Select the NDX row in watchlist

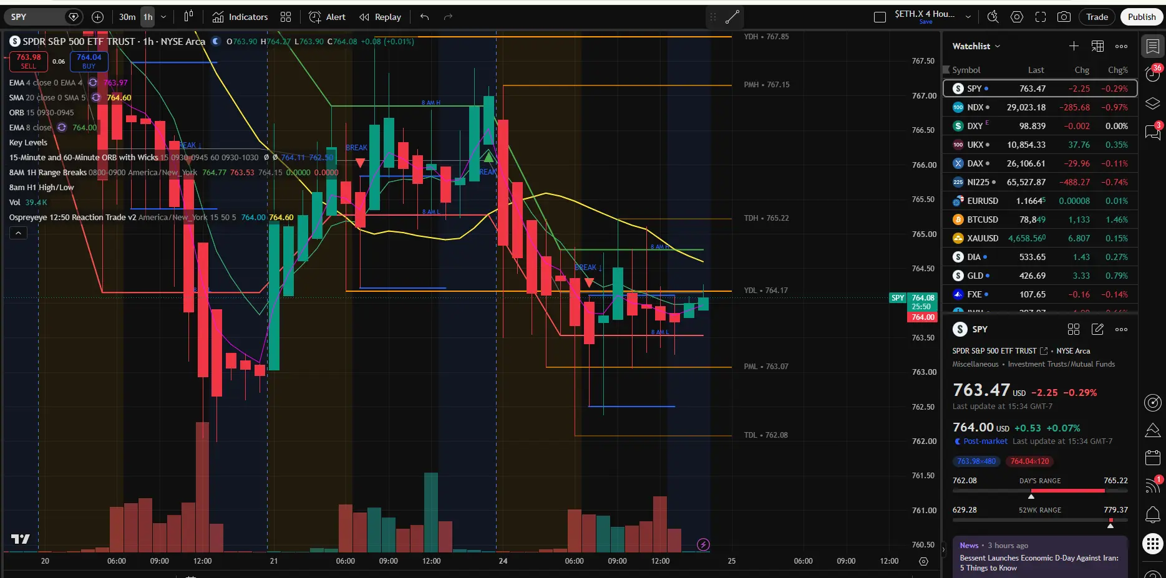pos(1040,107)
